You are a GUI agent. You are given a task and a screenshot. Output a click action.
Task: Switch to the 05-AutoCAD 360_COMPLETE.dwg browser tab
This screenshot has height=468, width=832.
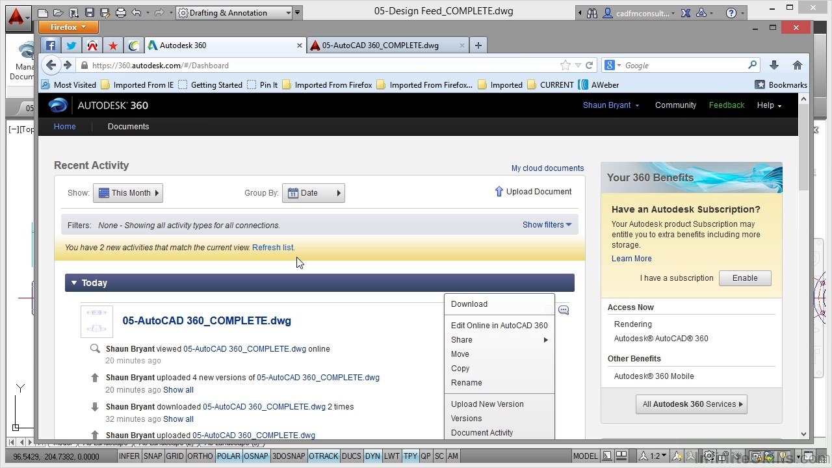[x=388, y=45]
